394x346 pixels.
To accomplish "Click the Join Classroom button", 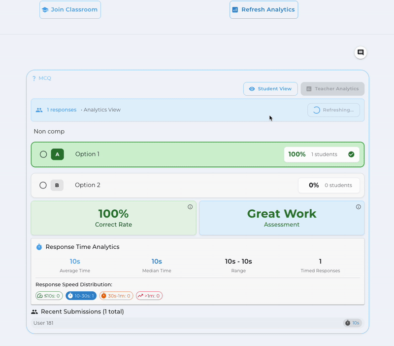I will 70,9.
